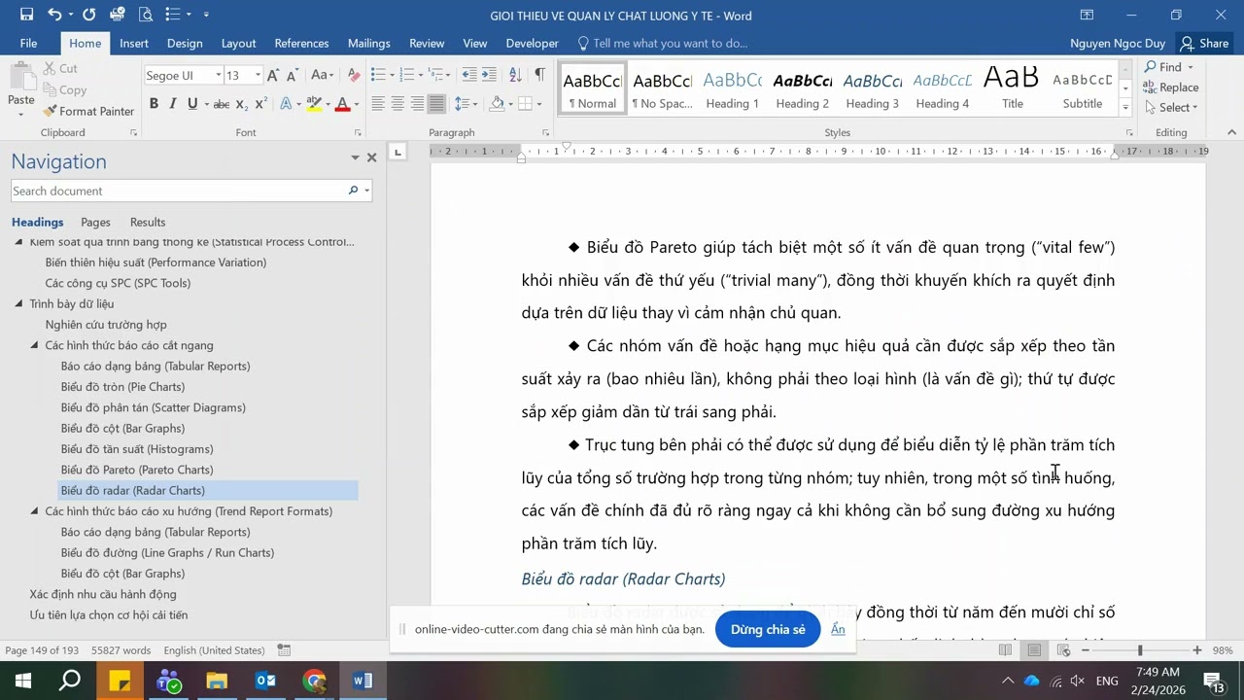Click Dừng chia sẻ button
Screen dimensions: 1244x700
[768, 629]
